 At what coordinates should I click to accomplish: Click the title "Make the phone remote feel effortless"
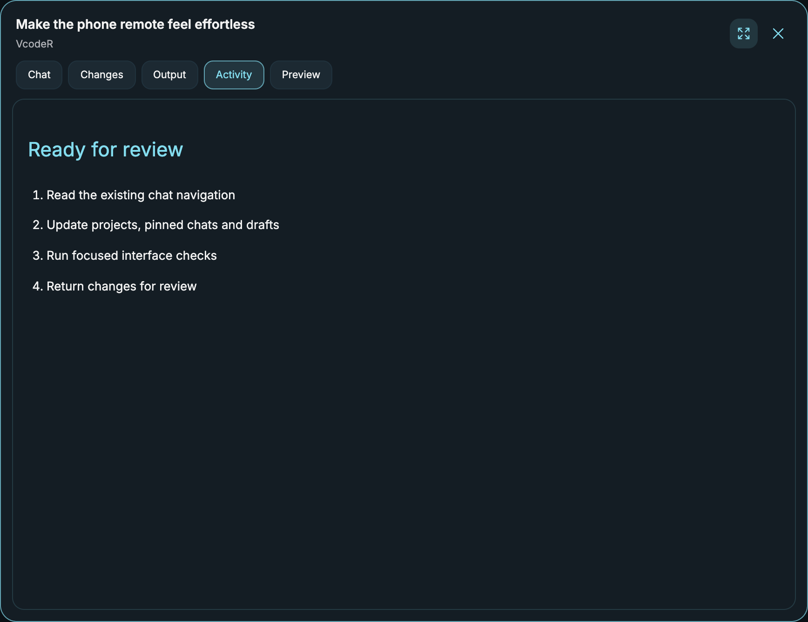tap(135, 24)
